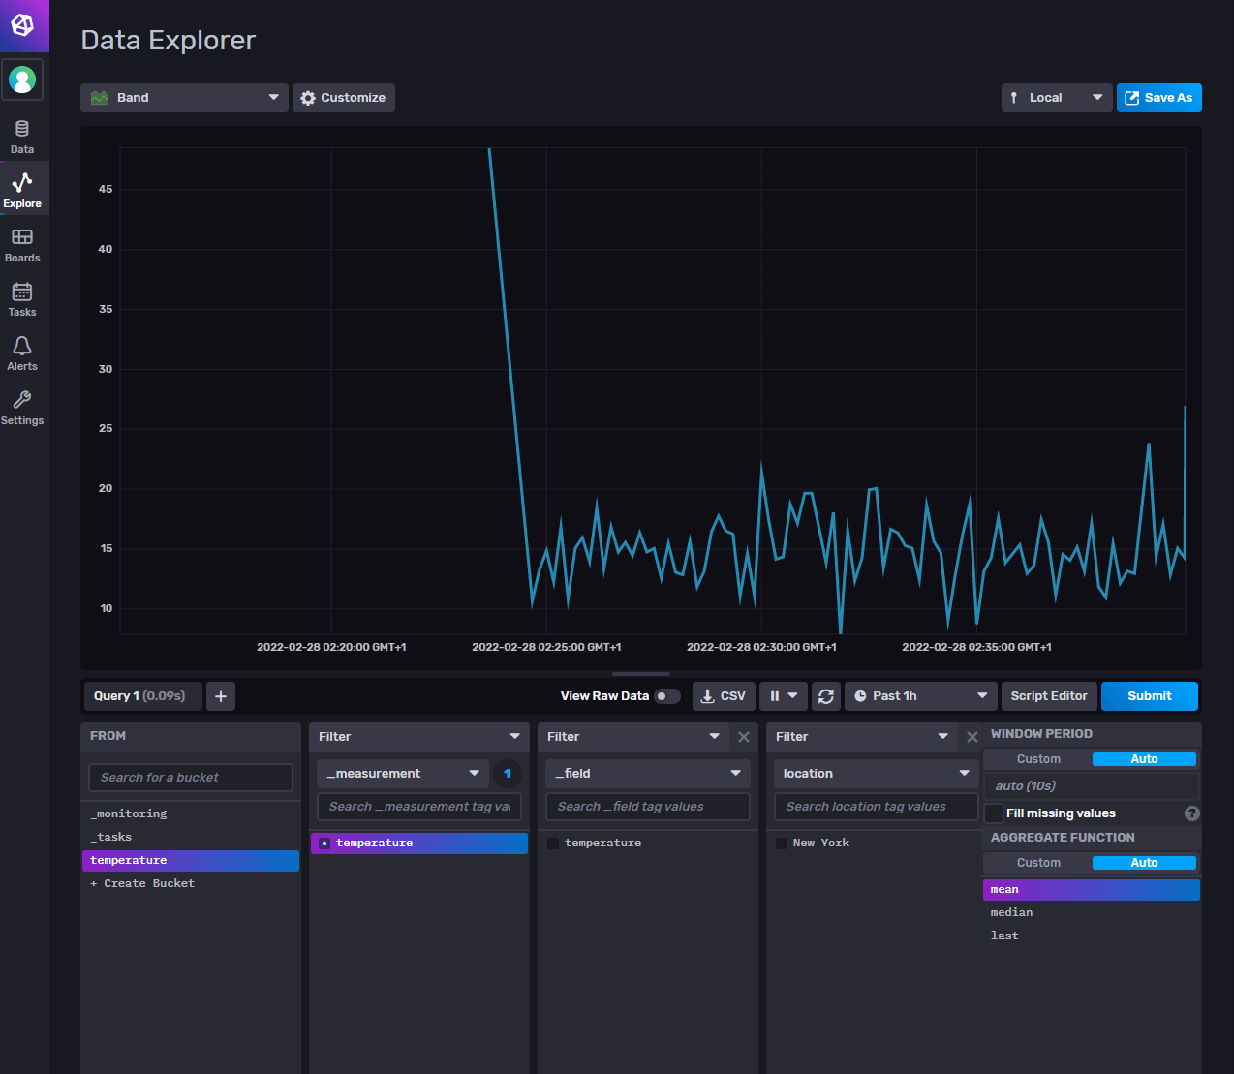
Task: Select the Query 1 tab
Action: (x=141, y=695)
